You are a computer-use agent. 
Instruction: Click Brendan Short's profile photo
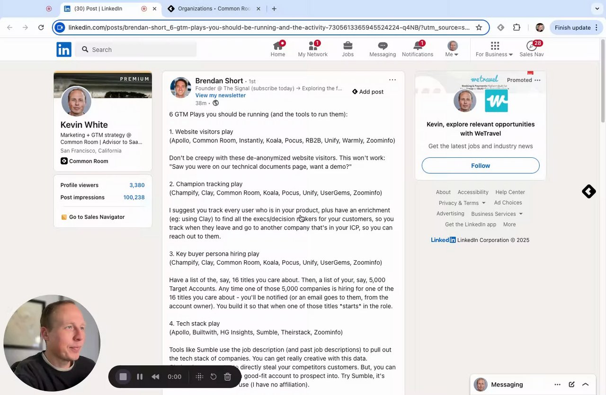(180, 88)
